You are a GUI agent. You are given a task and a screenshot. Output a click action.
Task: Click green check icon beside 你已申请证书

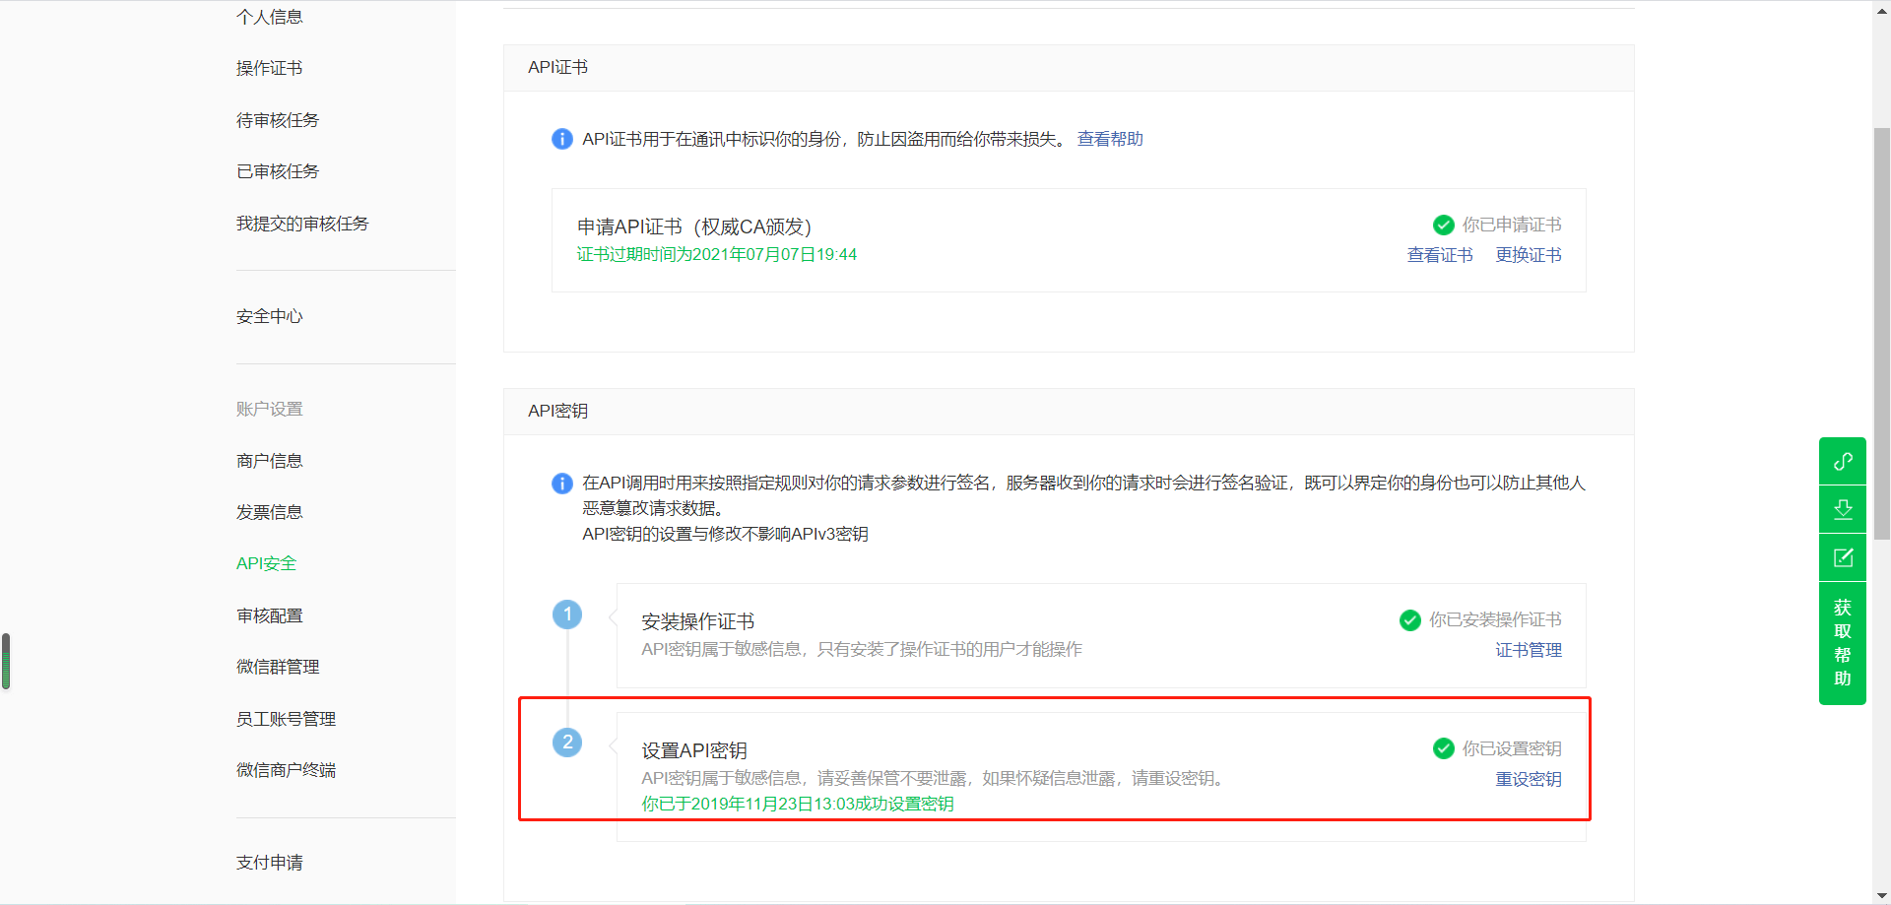click(x=1444, y=225)
